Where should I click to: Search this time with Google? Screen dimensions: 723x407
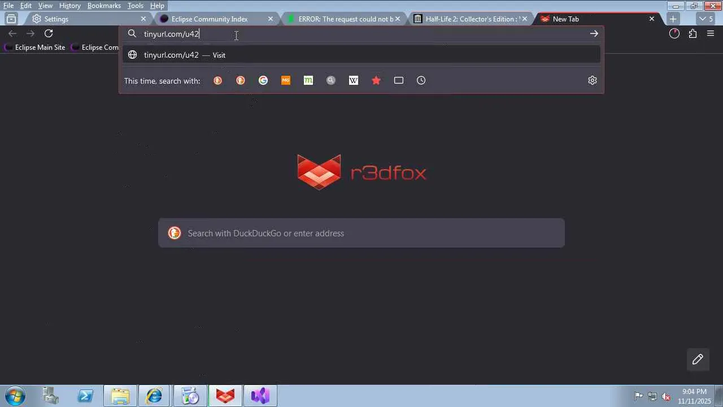click(x=263, y=80)
